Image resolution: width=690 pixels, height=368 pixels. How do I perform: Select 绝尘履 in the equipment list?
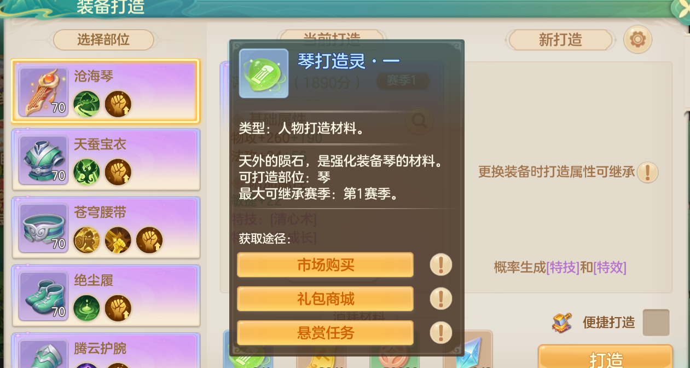click(x=105, y=295)
